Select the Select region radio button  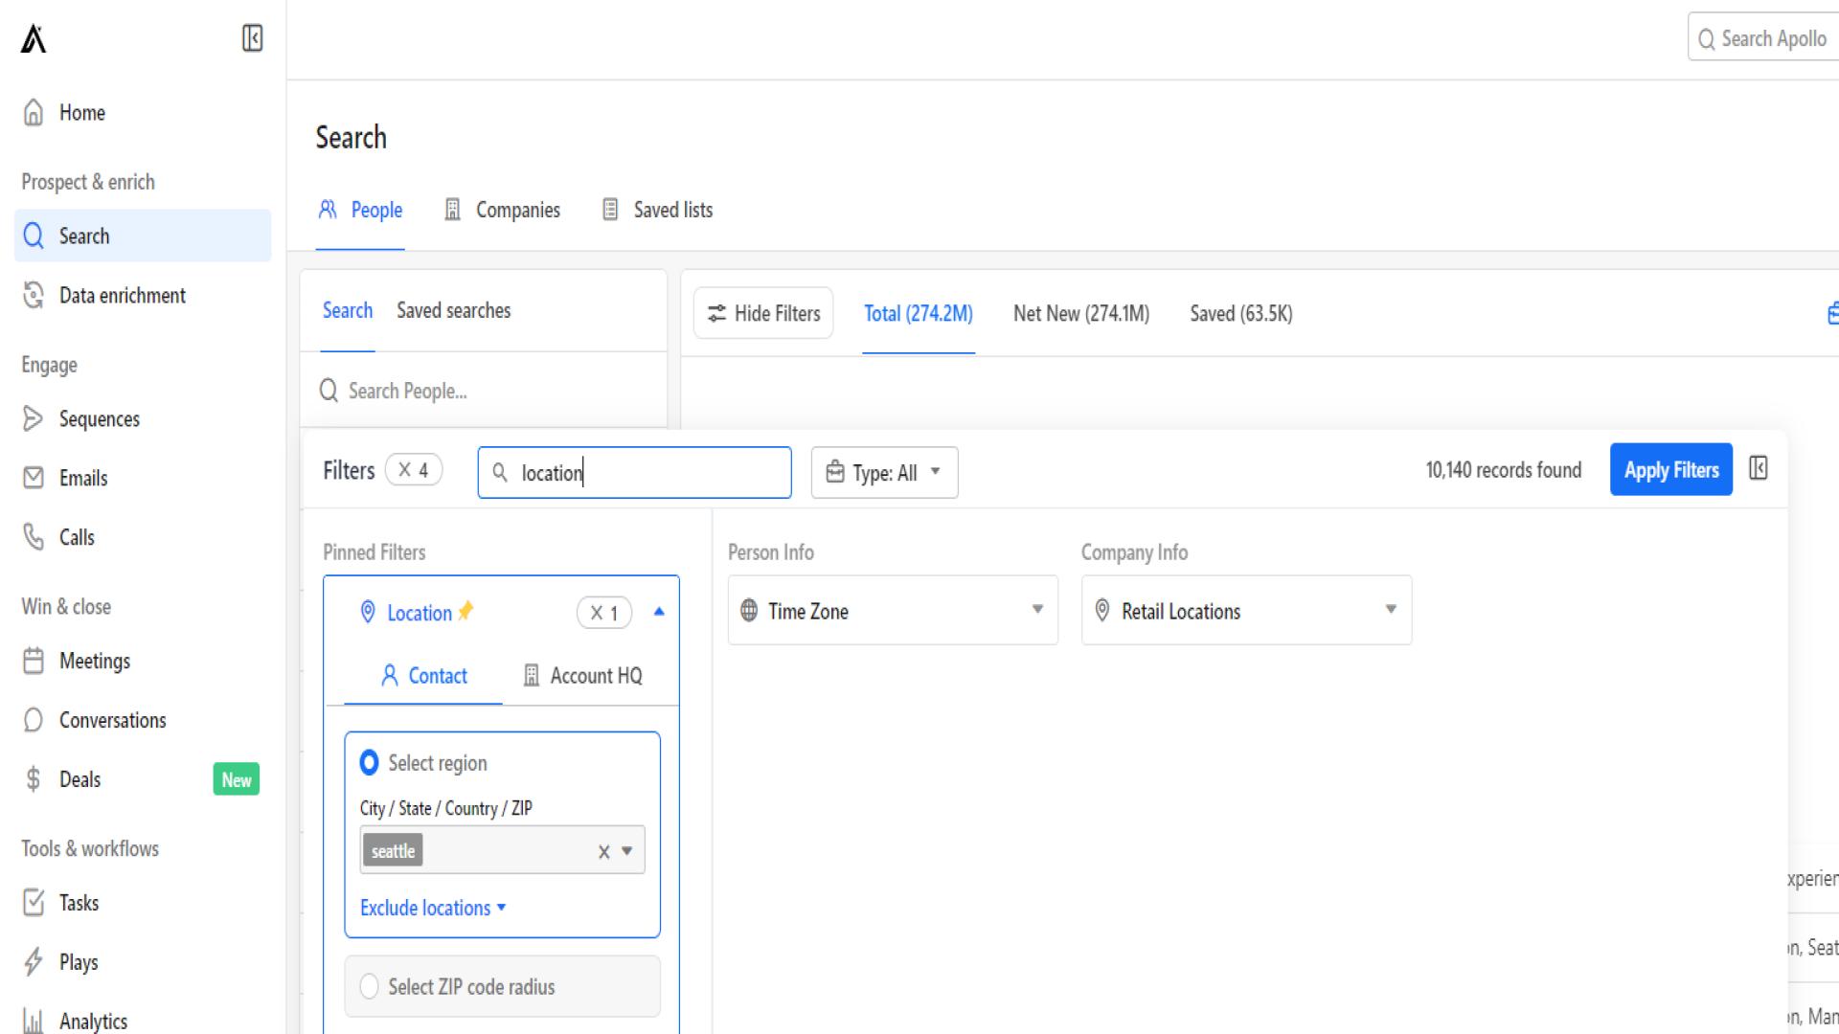click(370, 762)
